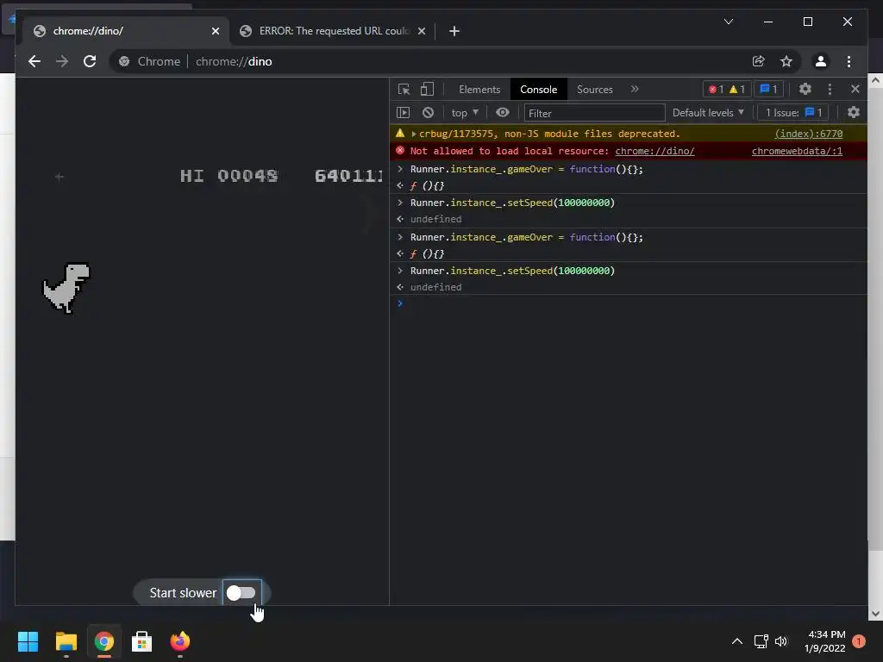The width and height of the screenshot is (883, 662).
Task: Open the chromewebdata/:1 source link
Action: (x=797, y=151)
